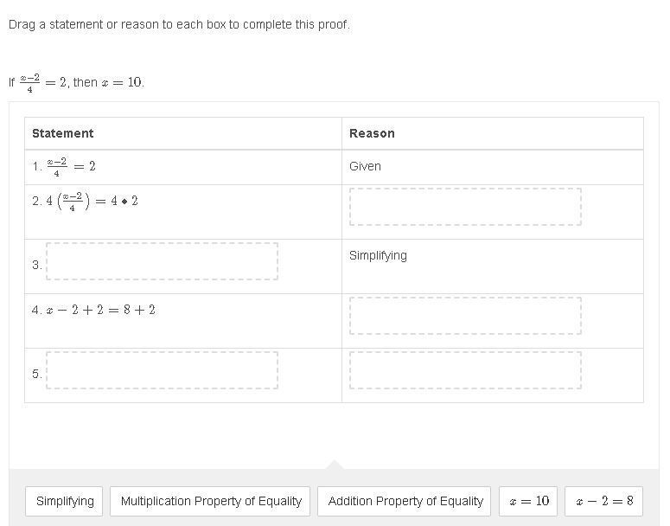Click the 'If … then x = 10' theorem text

click(x=77, y=82)
